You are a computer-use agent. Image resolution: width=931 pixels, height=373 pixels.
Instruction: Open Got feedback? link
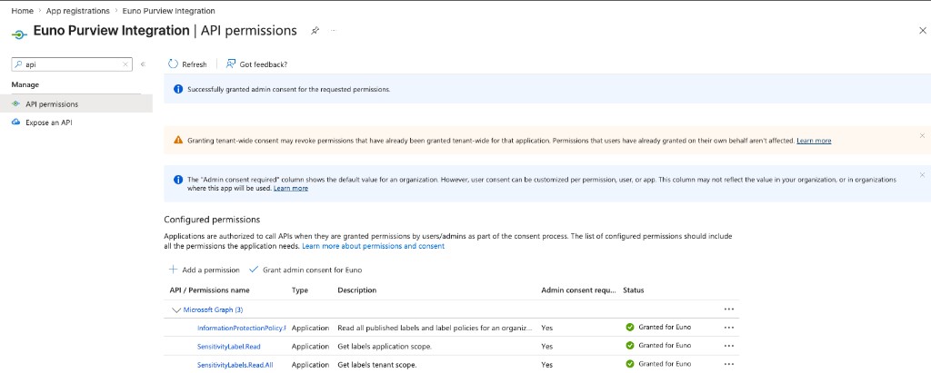256,64
